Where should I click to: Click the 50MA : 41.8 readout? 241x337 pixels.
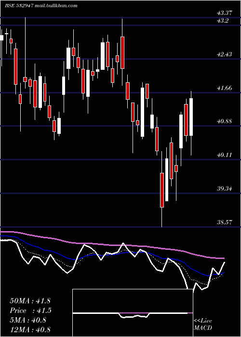(x=30, y=300)
